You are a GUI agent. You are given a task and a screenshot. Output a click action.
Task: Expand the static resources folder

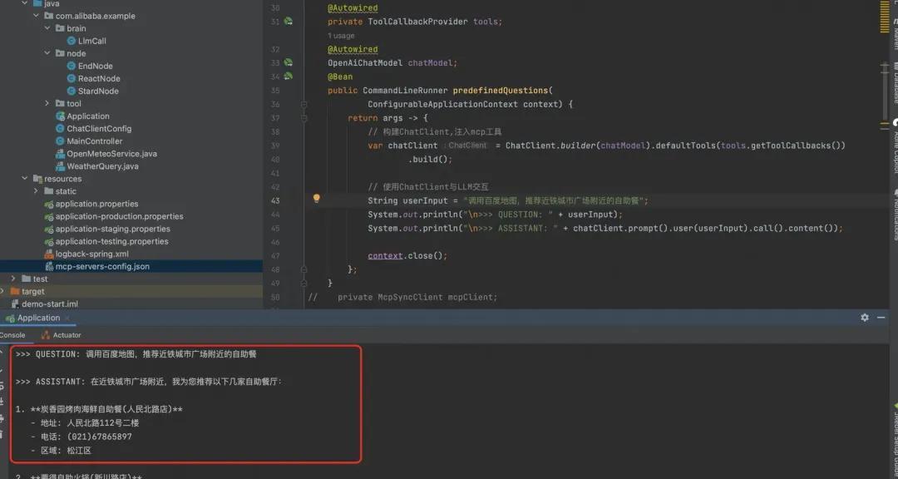coord(36,191)
